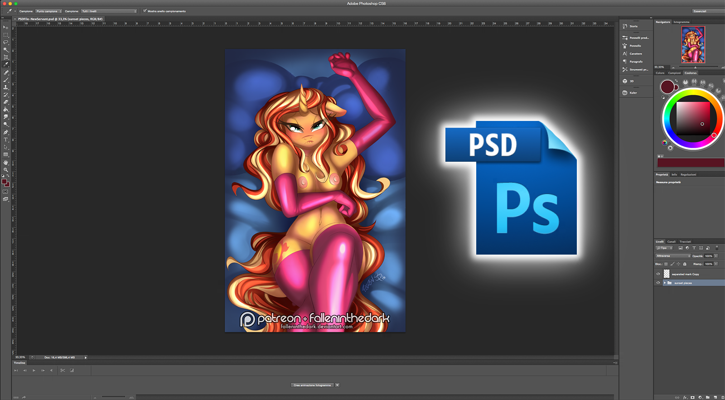Image resolution: width=725 pixels, height=400 pixels.
Task: Toggle pixel layer filter
Action: click(680, 248)
